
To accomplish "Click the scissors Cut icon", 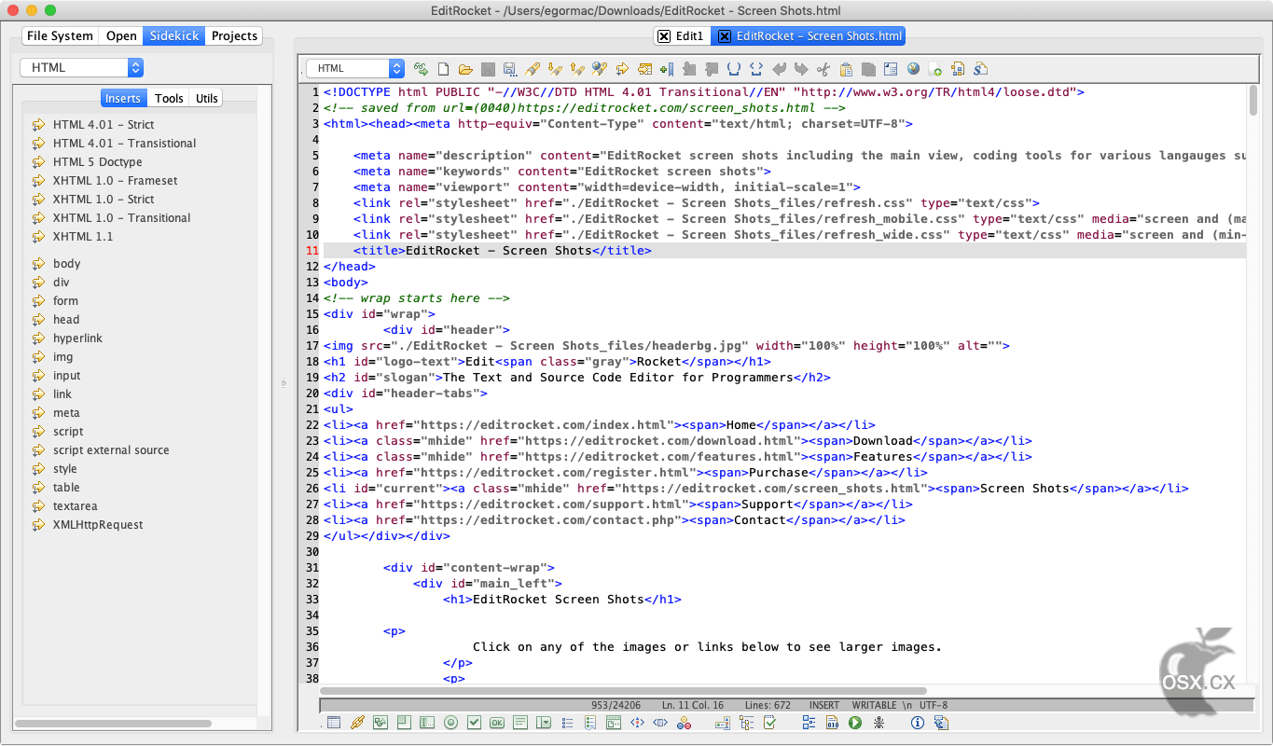I will tap(823, 68).
